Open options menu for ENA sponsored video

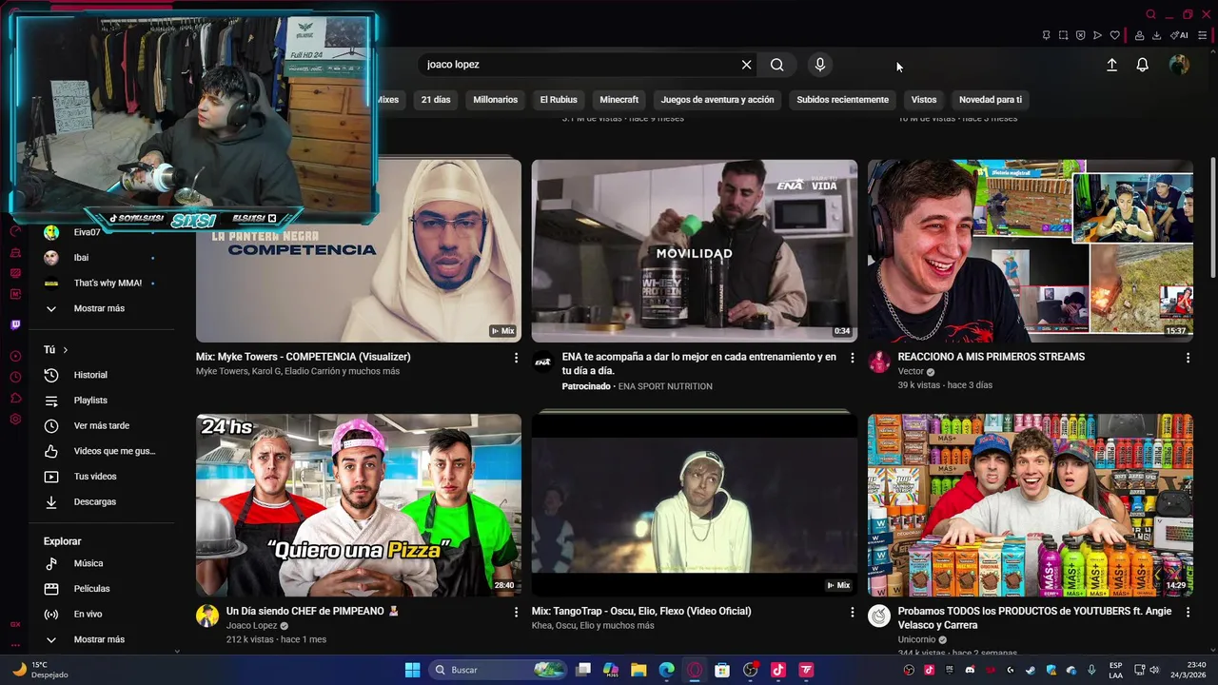pos(852,358)
